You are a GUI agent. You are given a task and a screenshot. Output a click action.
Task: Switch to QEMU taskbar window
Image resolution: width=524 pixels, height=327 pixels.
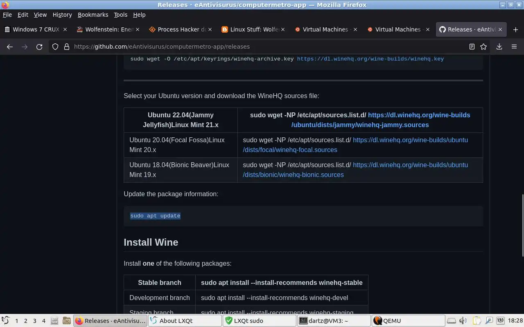pos(408,321)
